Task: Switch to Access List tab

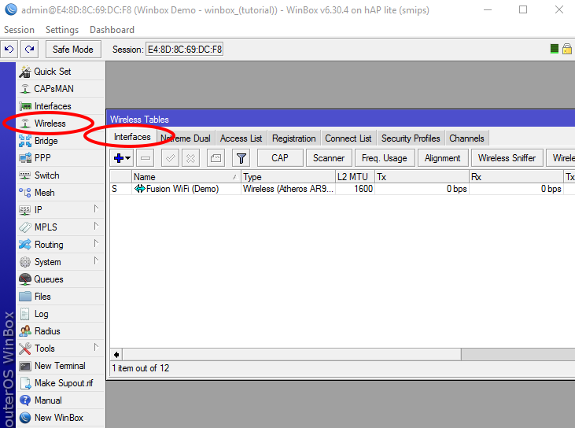Action: coord(241,138)
